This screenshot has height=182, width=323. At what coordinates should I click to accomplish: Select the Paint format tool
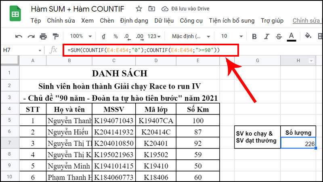[x=55, y=36]
